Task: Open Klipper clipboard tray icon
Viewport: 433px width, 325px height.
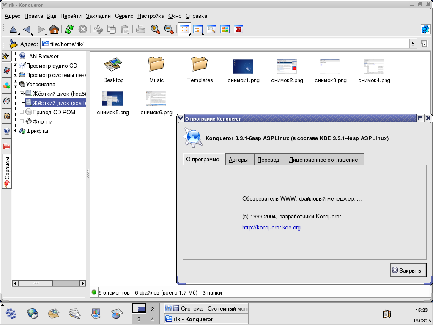Action: click(x=387, y=314)
